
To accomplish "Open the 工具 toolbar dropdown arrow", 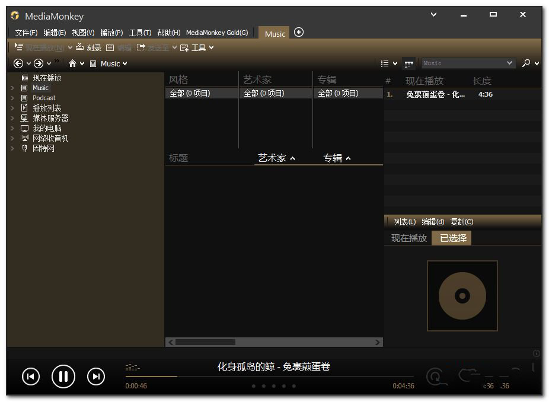I will [x=211, y=47].
